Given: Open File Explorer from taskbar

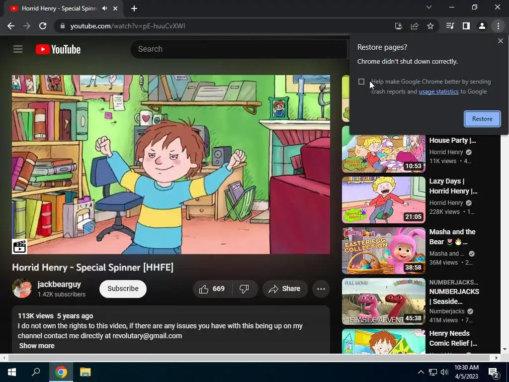Looking at the screenshot, I should [x=85, y=372].
